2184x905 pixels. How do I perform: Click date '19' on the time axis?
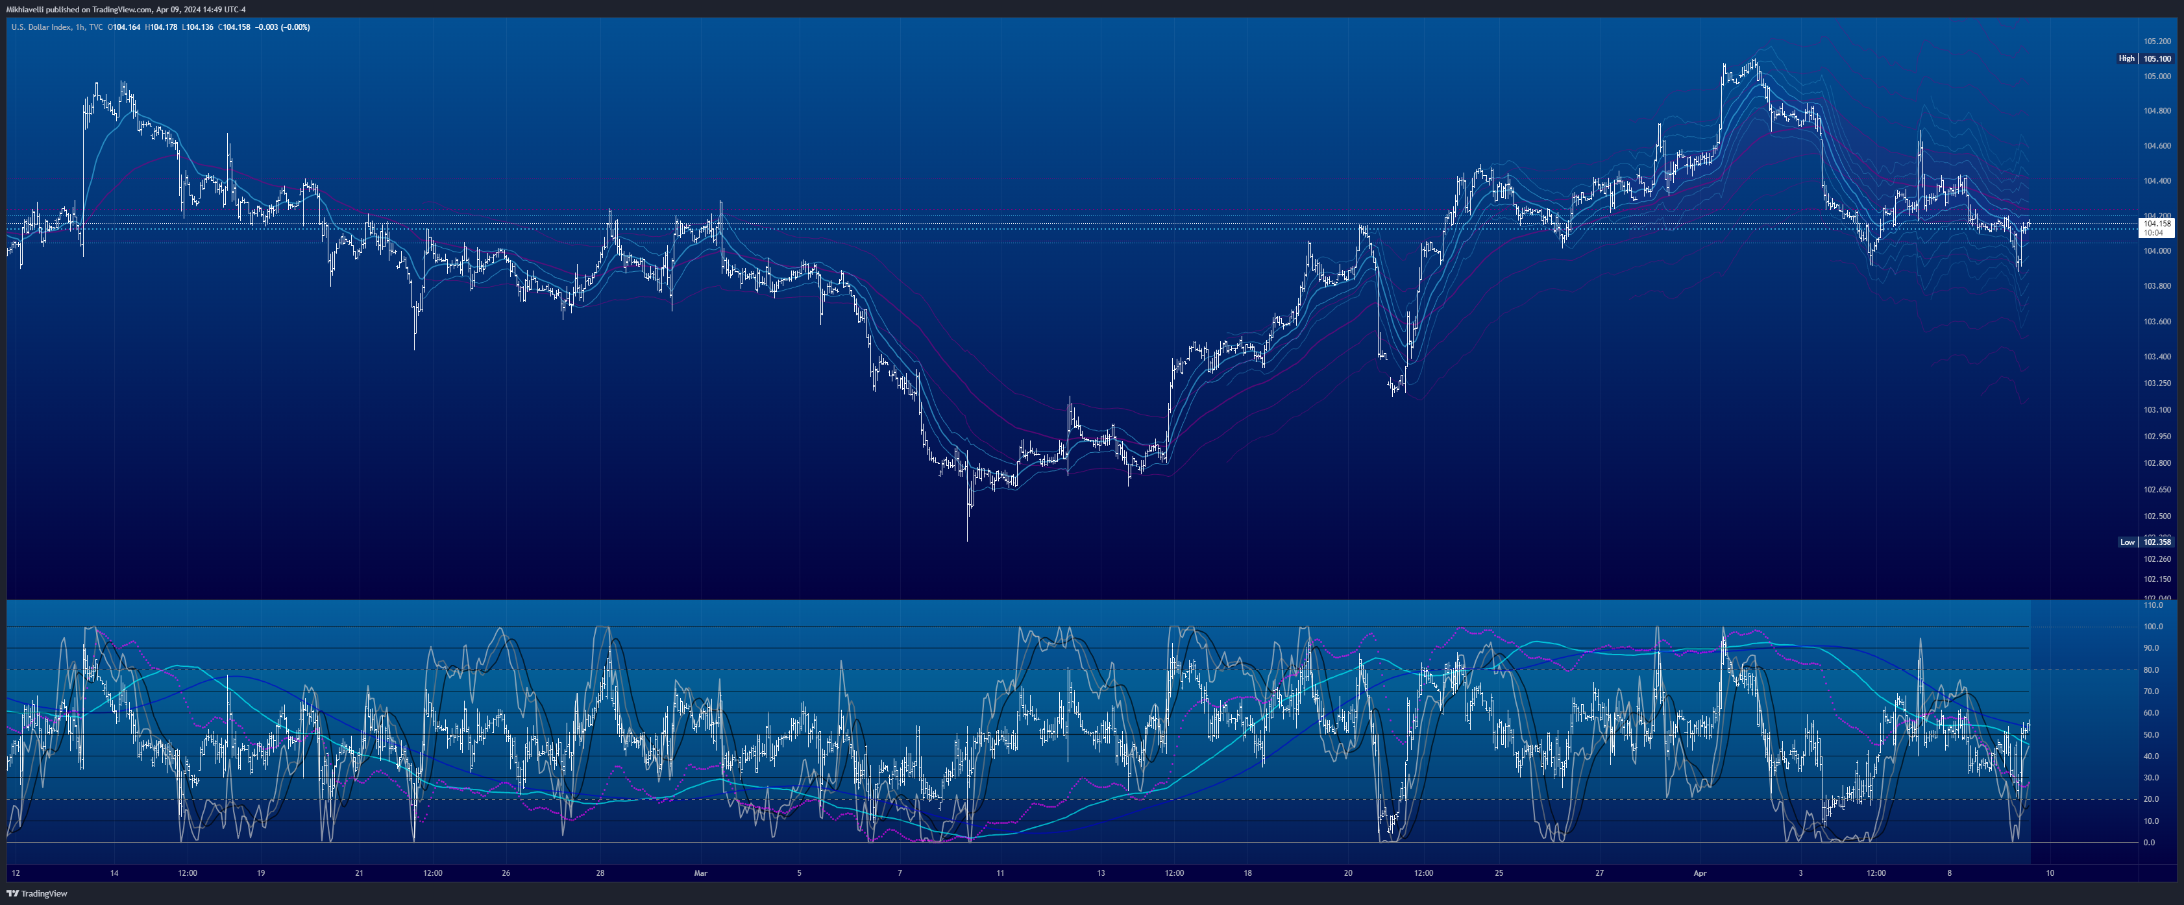click(x=261, y=873)
